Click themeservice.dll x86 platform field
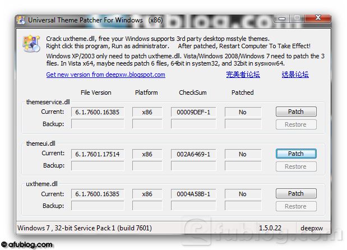 click(147, 112)
